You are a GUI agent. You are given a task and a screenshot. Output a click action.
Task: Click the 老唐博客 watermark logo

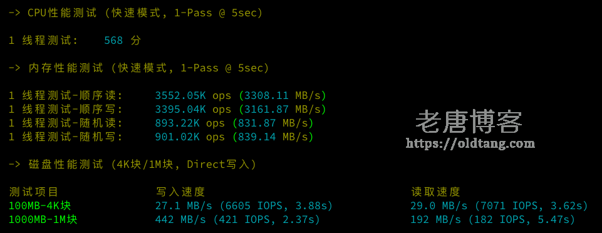tap(469, 122)
